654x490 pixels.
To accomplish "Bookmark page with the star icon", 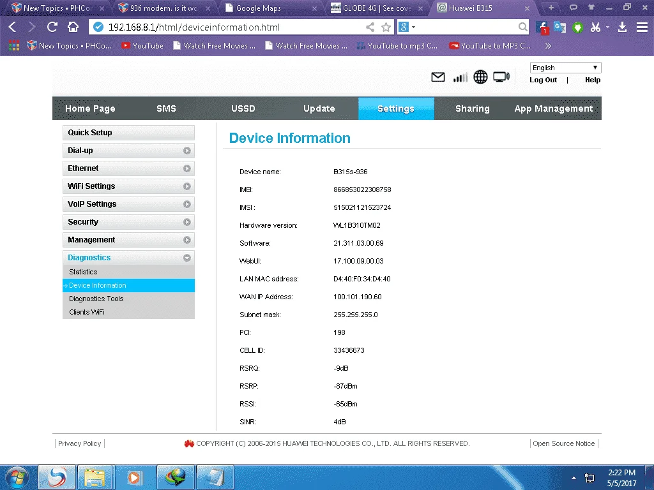I will (386, 27).
